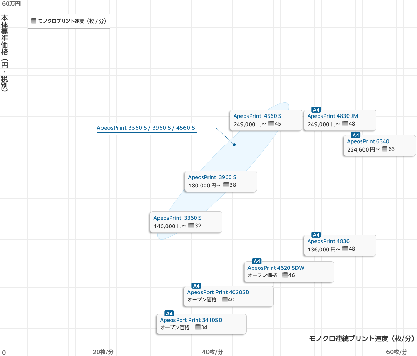Click the モノクロ連続プリント速度 axis title
417x356 pixels.
(362, 339)
